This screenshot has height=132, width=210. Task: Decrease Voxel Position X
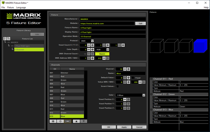pos(125,100)
